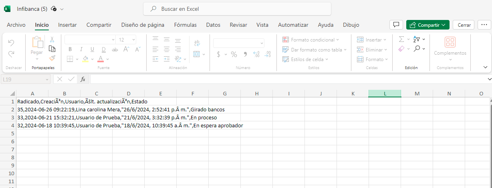Increase font size with larger A icon
Viewport: 492px width, 188px height.
126,49
